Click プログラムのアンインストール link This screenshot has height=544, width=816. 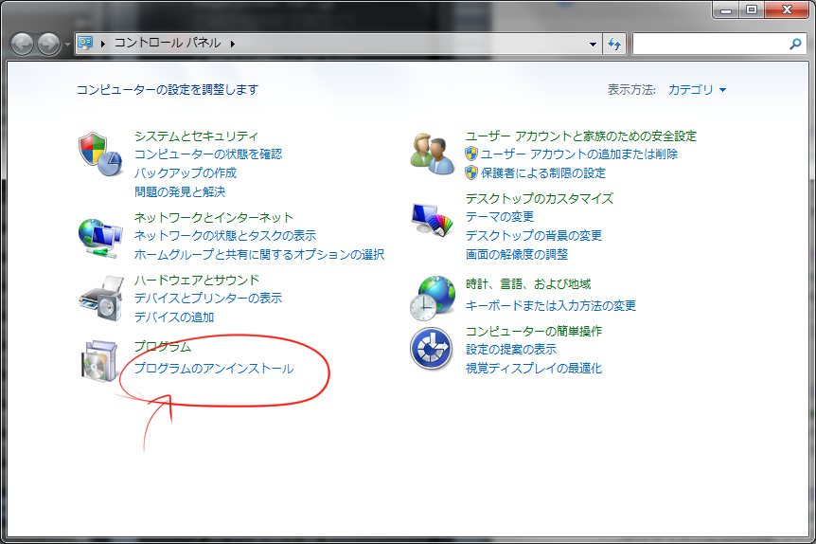pos(214,369)
